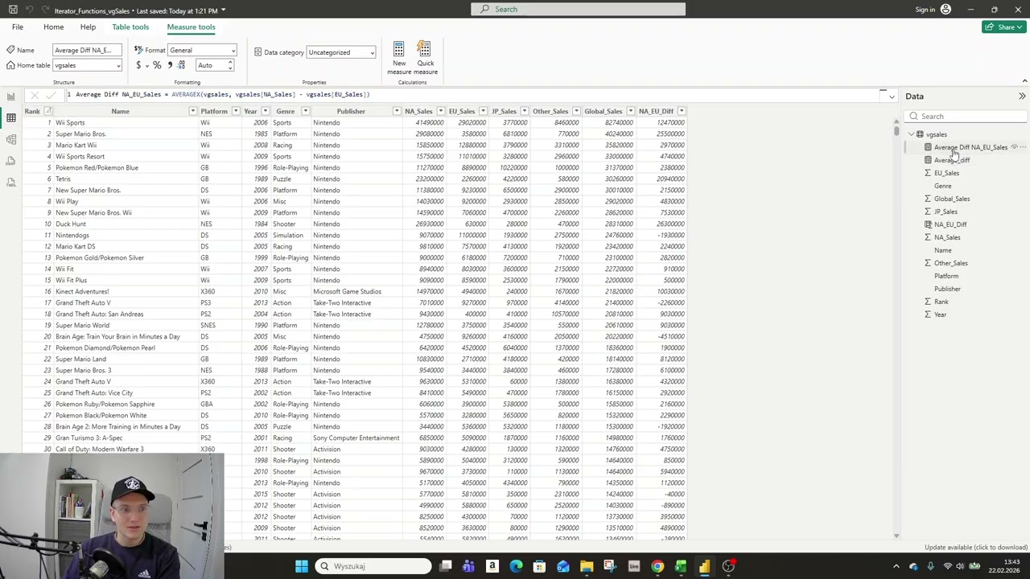Open the currency symbol dropdown arrow
The width and height of the screenshot is (1030, 579).
[x=146, y=65]
